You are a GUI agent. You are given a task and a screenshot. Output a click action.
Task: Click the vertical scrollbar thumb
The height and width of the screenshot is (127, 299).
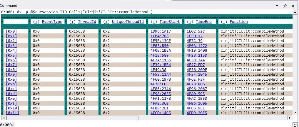[295, 104]
